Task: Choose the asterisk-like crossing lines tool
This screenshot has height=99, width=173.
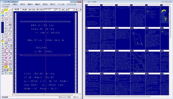Action: 10,34
